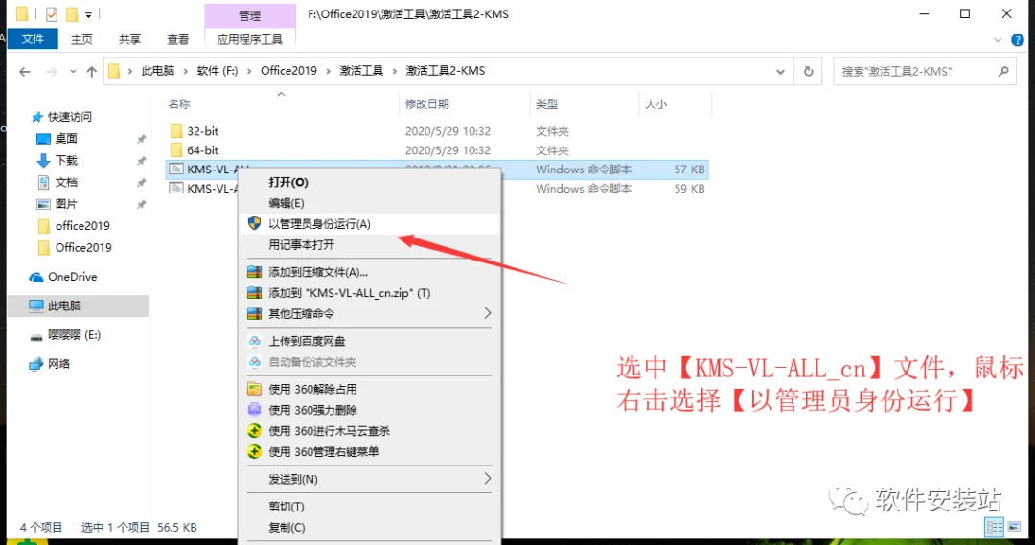Open 桌面 in the sidebar
The height and width of the screenshot is (545, 1035).
pyautogui.click(x=66, y=139)
